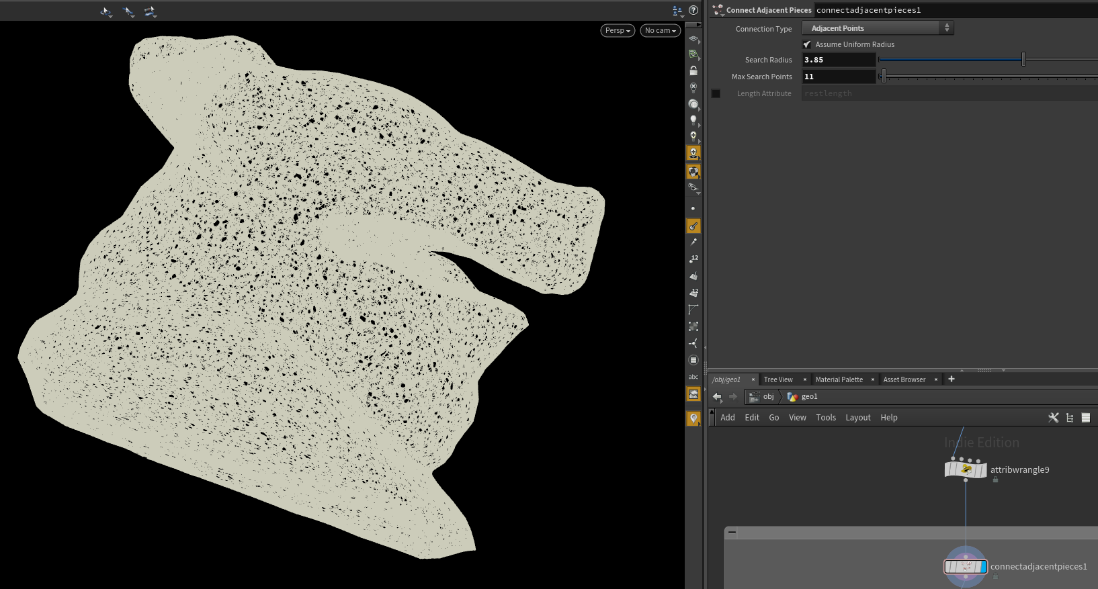Click the back arrow in network path bar
1098x589 pixels.
[x=717, y=397]
